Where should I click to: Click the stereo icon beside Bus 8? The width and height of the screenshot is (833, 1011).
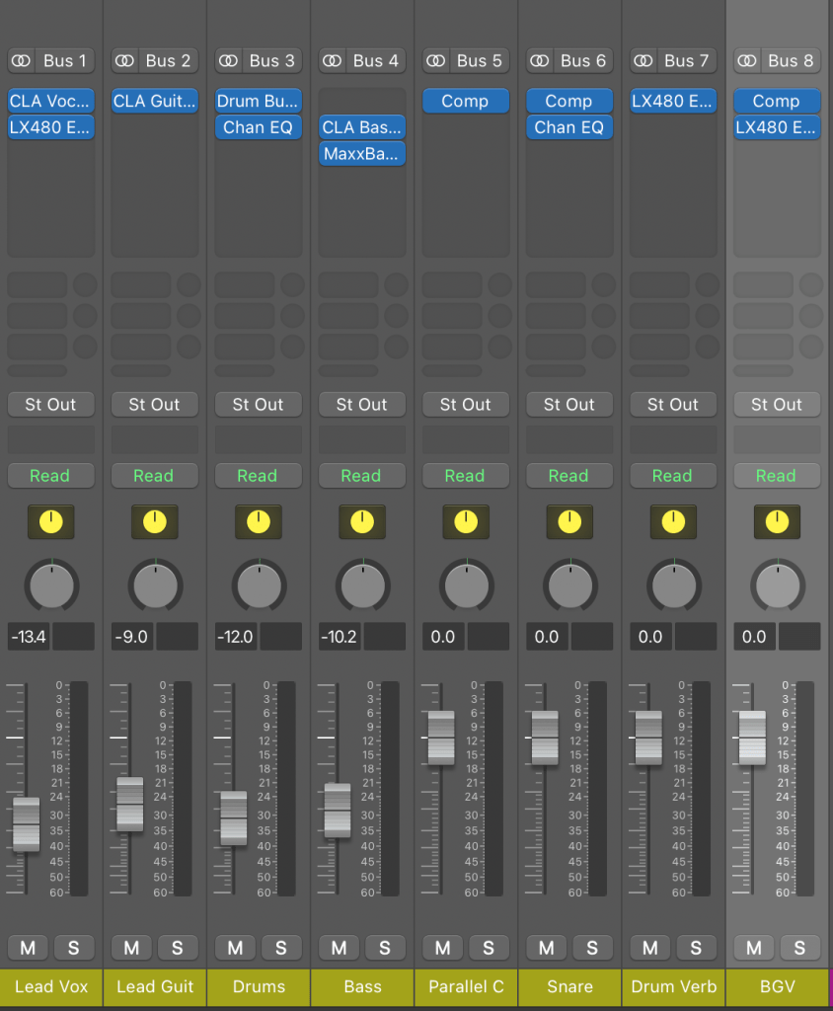(x=747, y=61)
